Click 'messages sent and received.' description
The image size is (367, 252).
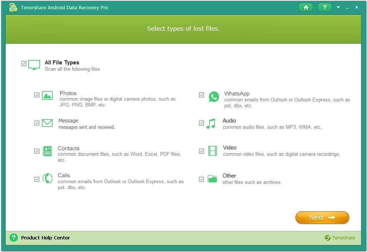87,127
